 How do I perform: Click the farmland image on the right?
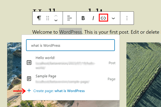(144, 75)
